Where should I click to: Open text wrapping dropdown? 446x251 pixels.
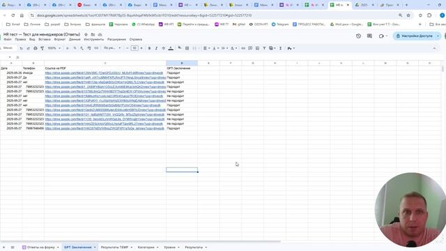click(x=224, y=48)
